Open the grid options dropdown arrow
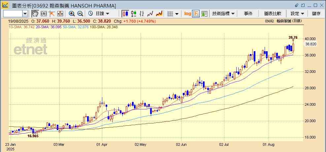Viewport: 326px width, 152px height. (177, 14)
